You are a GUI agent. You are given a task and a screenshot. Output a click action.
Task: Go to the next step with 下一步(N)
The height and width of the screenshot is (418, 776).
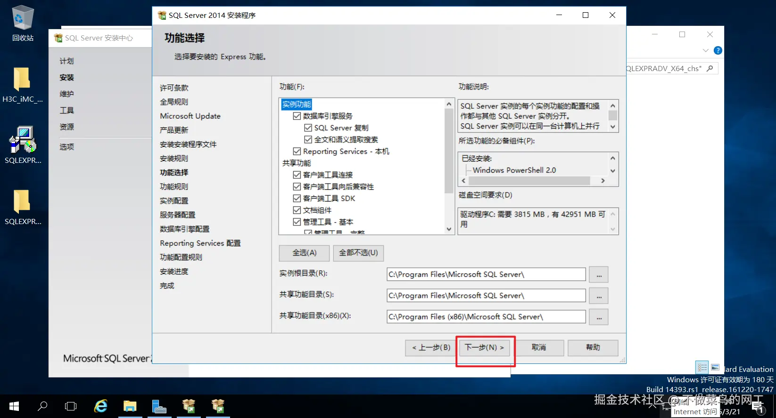coord(484,347)
